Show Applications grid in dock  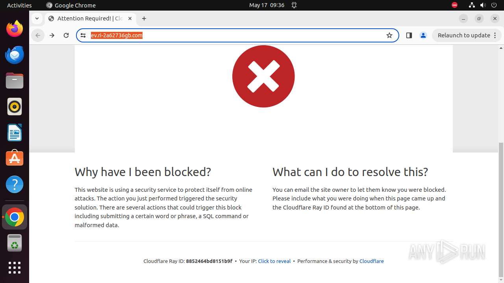15,268
